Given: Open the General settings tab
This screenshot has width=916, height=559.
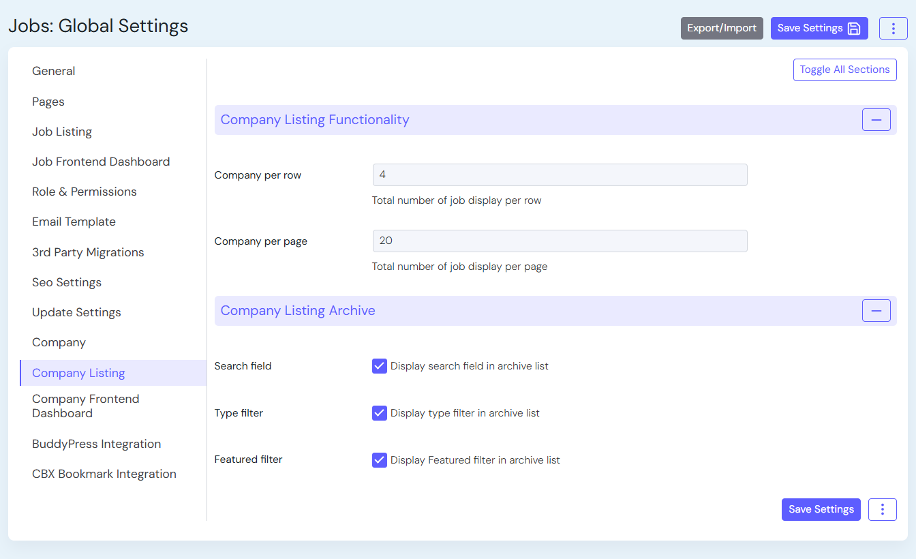Looking at the screenshot, I should [54, 71].
